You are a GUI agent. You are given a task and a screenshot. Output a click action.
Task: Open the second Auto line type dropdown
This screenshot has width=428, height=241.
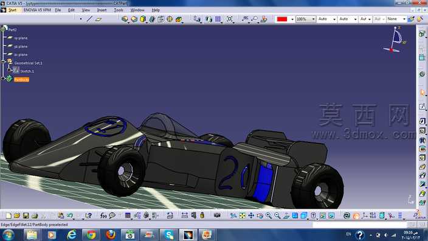click(355, 19)
